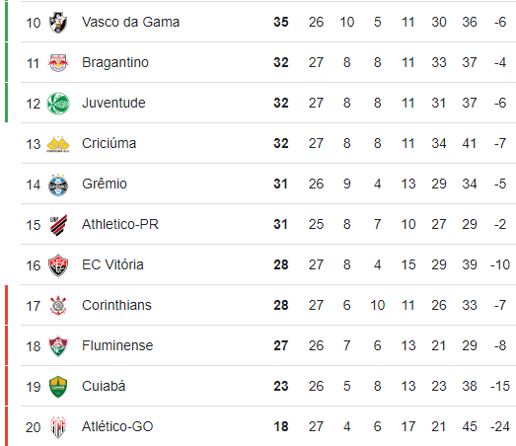Screen dimensions: 516x446
Task: Open the Juventude team name link
Action: (113, 103)
